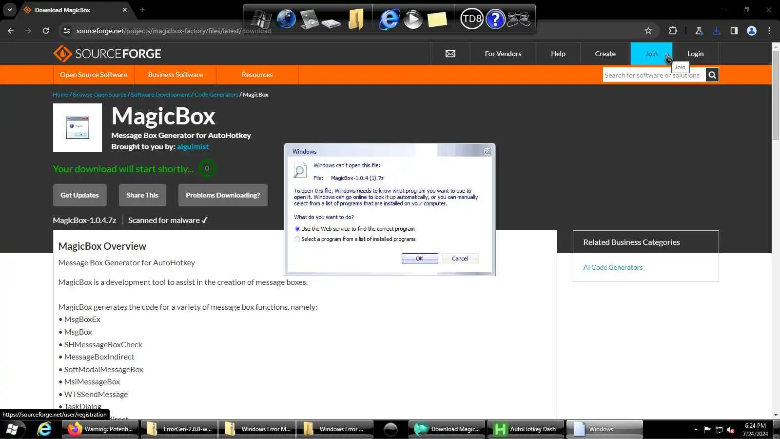The image size is (780, 439).
Task: Click the SourceForge logo
Action: (107, 54)
